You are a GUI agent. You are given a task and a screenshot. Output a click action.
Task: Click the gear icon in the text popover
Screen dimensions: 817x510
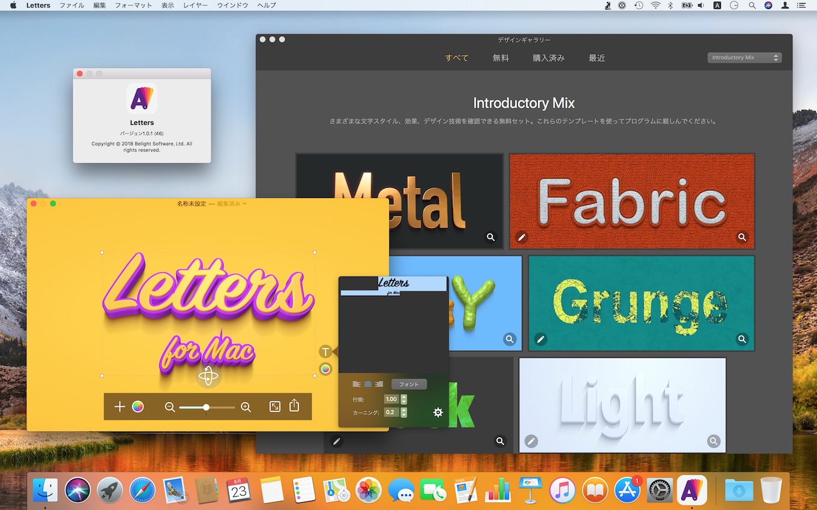pyautogui.click(x=438, y=412)
